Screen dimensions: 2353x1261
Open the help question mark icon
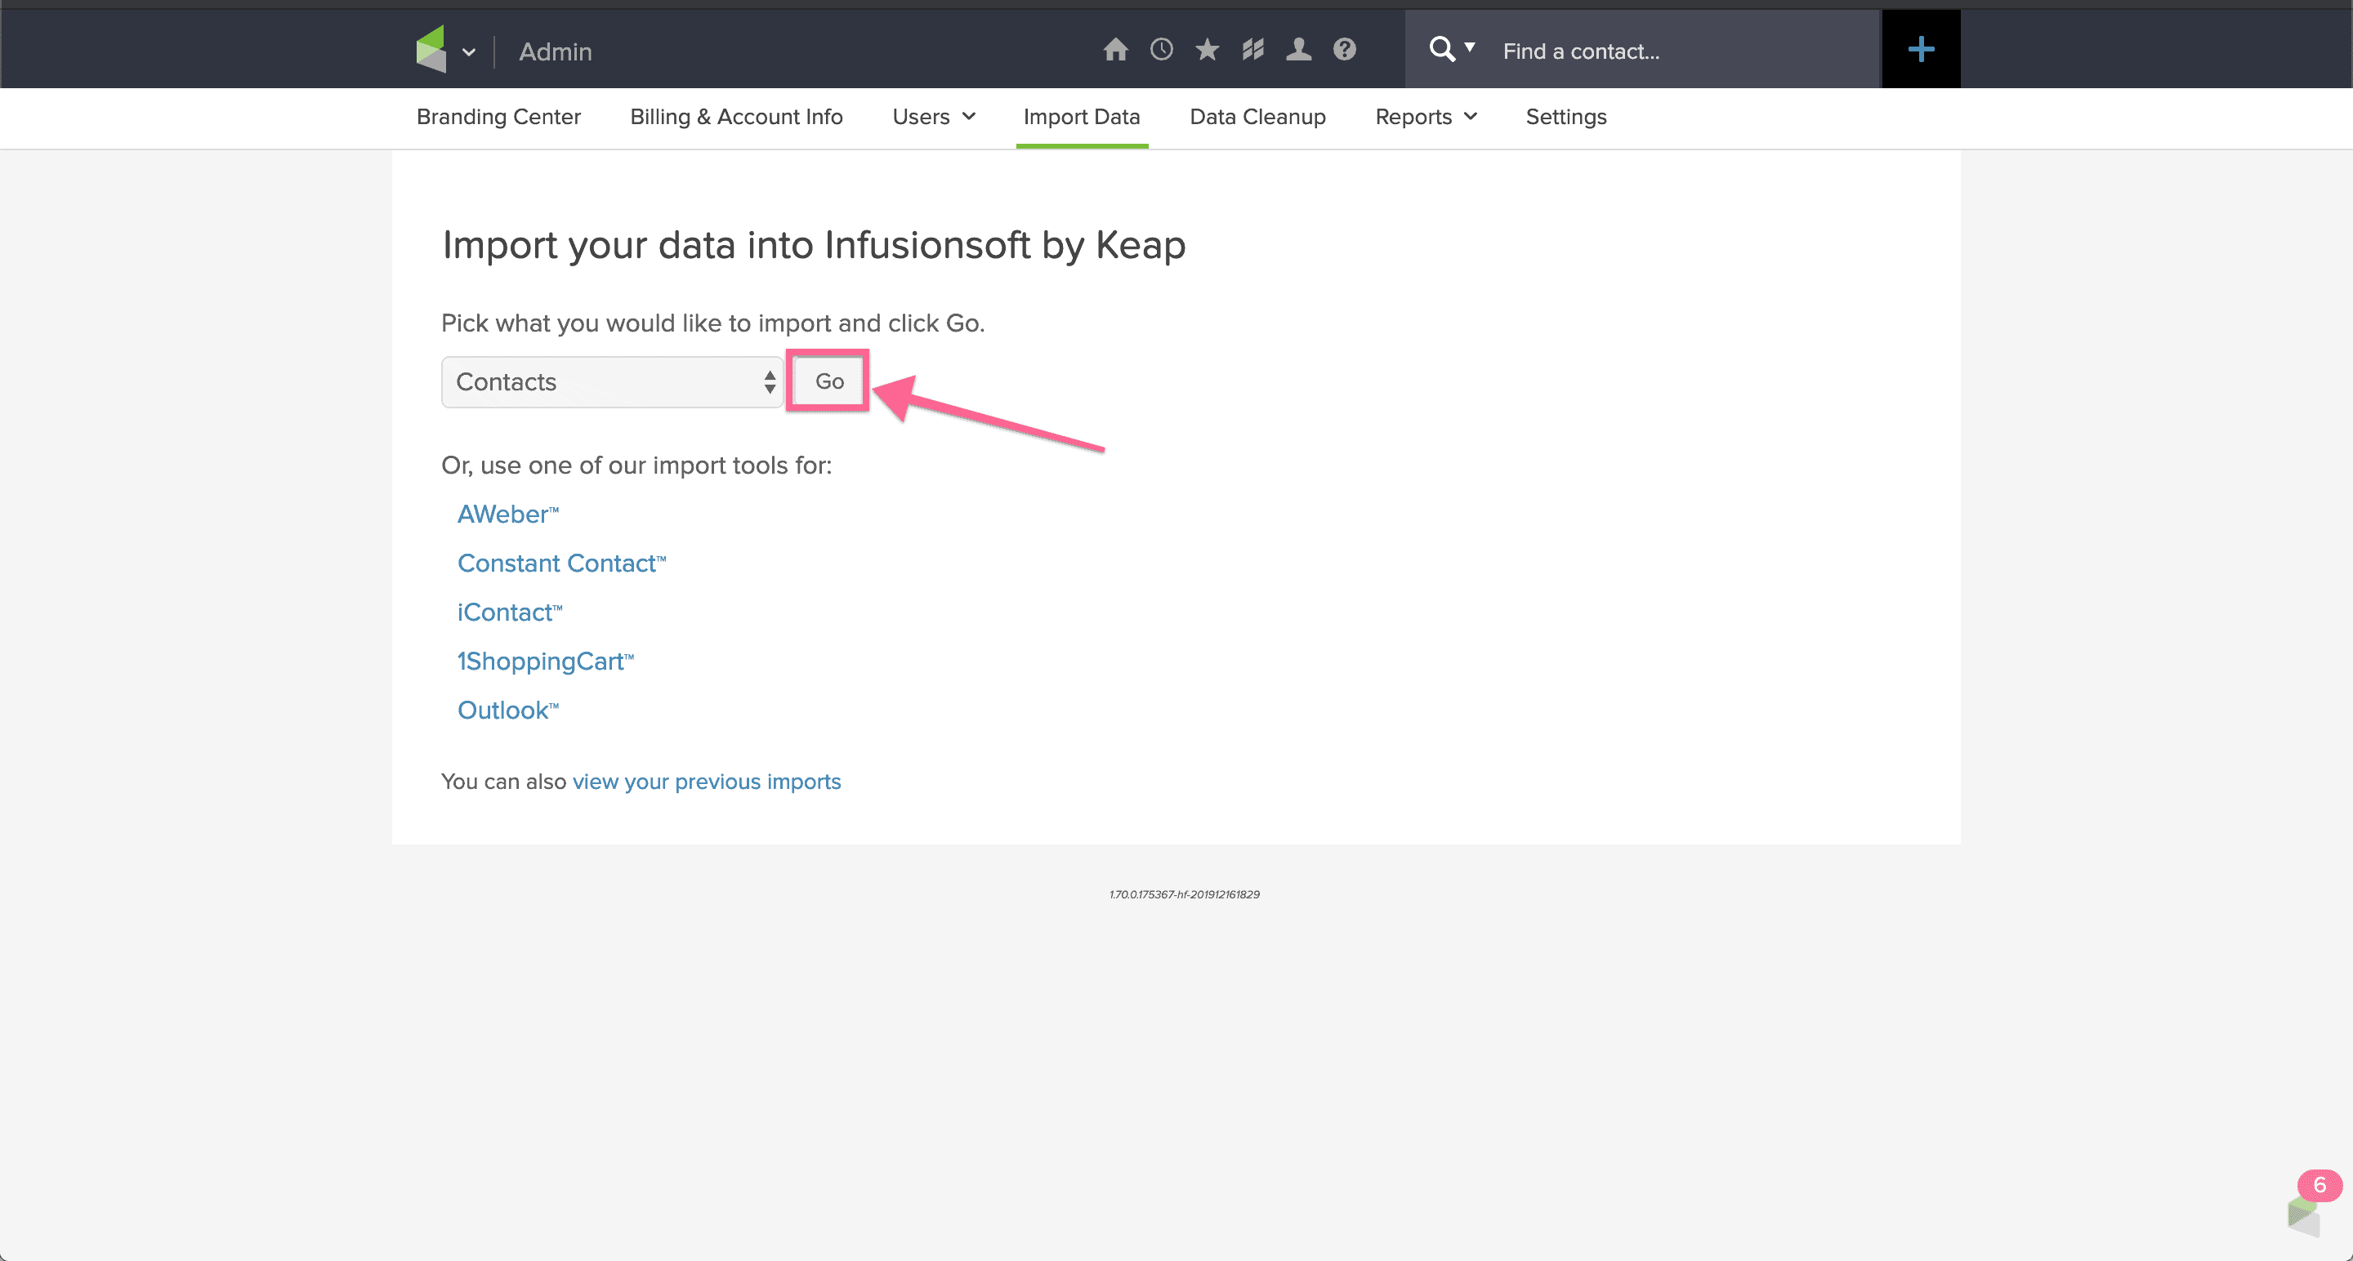click(x=1344, y=49)
